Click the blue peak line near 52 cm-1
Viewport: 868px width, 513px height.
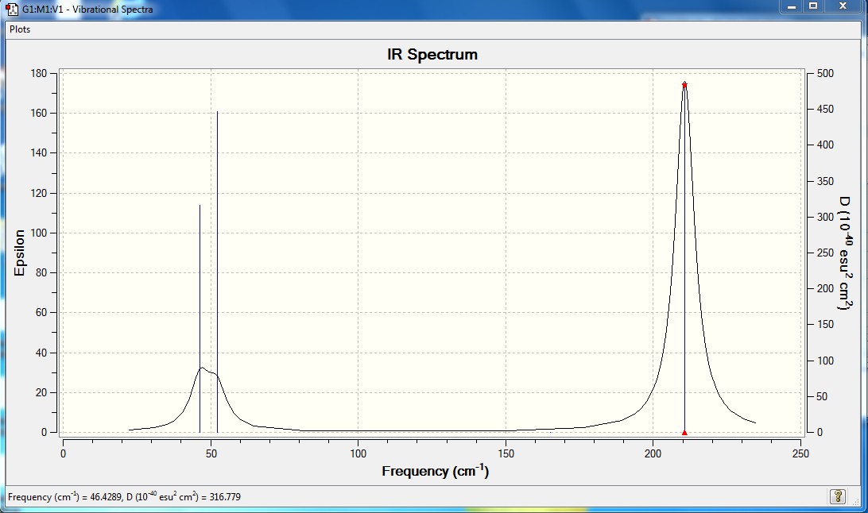pyautogui.click(x=218, y=272)
